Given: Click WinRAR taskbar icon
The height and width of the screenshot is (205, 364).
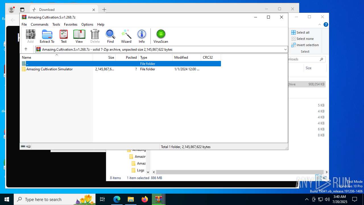Looking at the screenshot, I should [x=159, y=199].
